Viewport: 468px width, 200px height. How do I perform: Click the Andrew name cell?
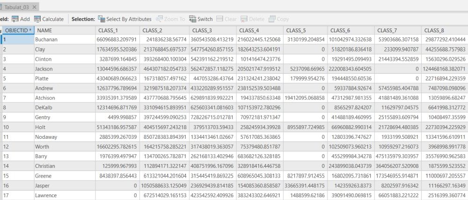(66, 88)
